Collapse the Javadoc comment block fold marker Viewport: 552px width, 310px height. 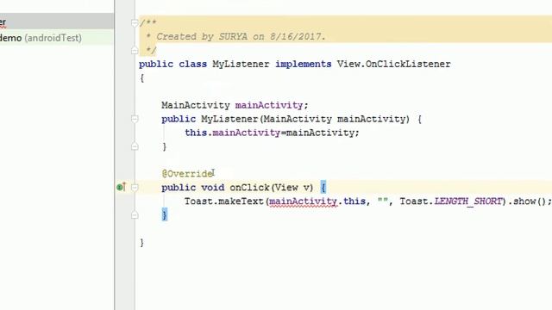coord(135,23)
